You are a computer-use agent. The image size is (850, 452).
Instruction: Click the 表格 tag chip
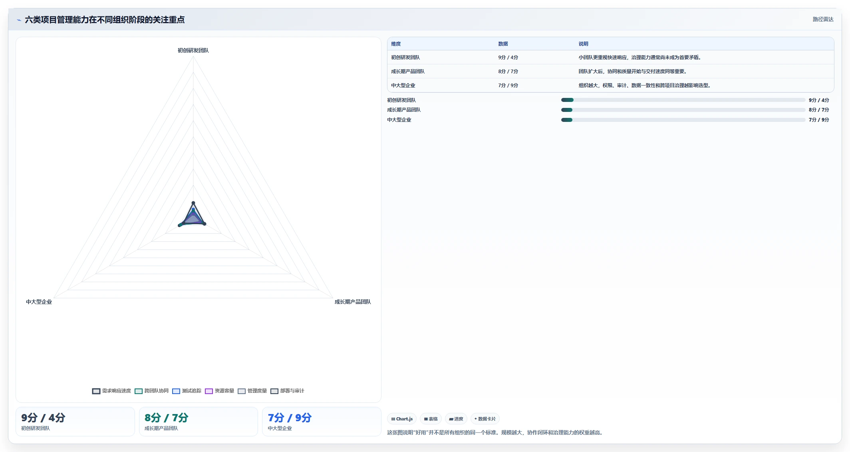coord(431,419)
